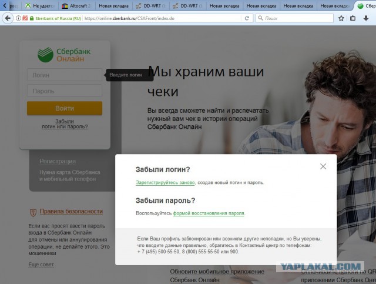
Task: Switch to first 'Новая вкладка' tab
Action: [x=113, y=6]
